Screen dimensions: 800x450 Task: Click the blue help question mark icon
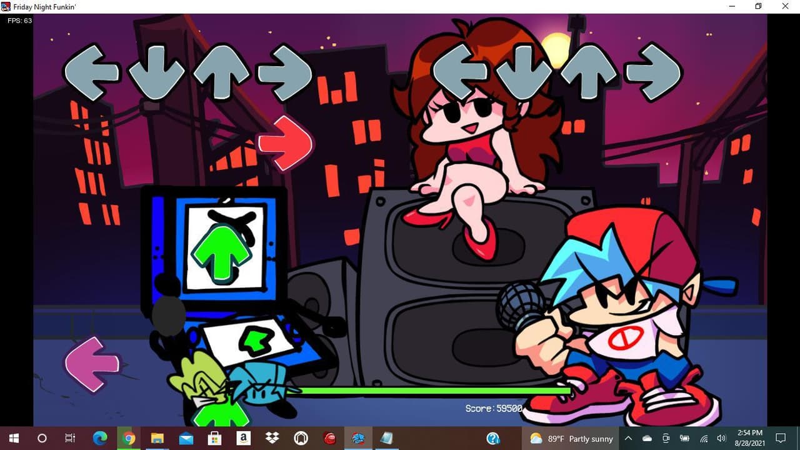point(492,439)
